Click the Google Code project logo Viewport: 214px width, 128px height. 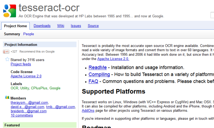click(10, 11)
